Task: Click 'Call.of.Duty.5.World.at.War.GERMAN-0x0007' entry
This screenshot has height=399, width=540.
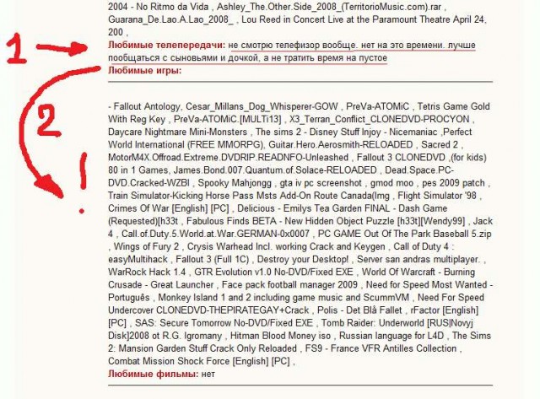Action: click(215, 234)
